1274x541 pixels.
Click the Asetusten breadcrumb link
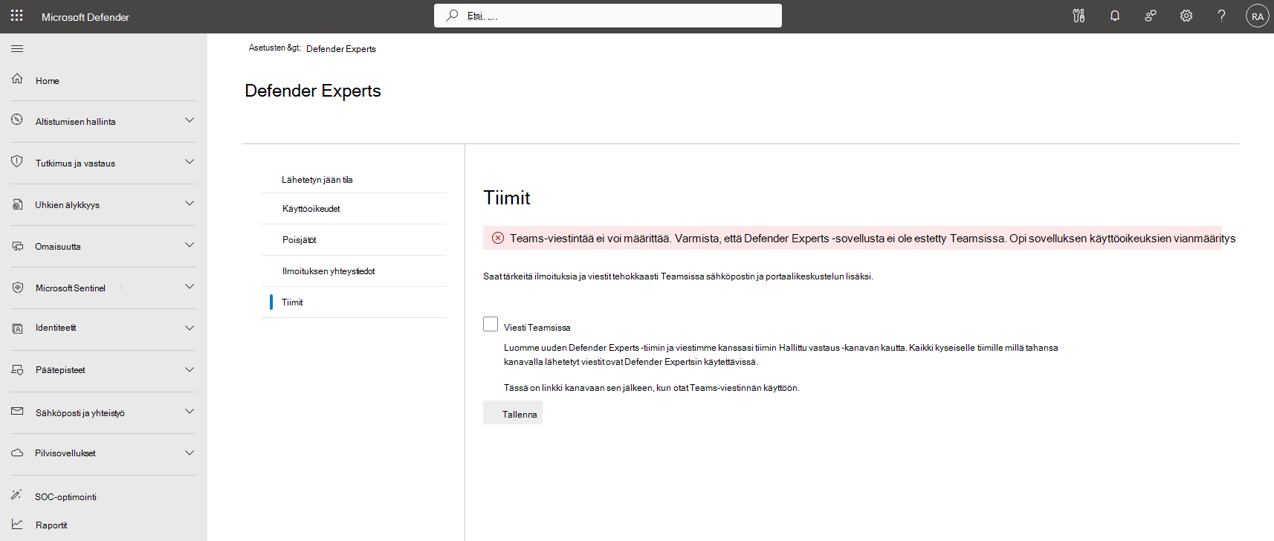(x=274, y=48)
